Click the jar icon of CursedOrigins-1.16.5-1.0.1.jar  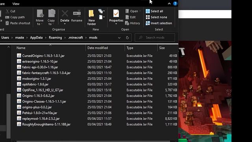tap(19, 56)
